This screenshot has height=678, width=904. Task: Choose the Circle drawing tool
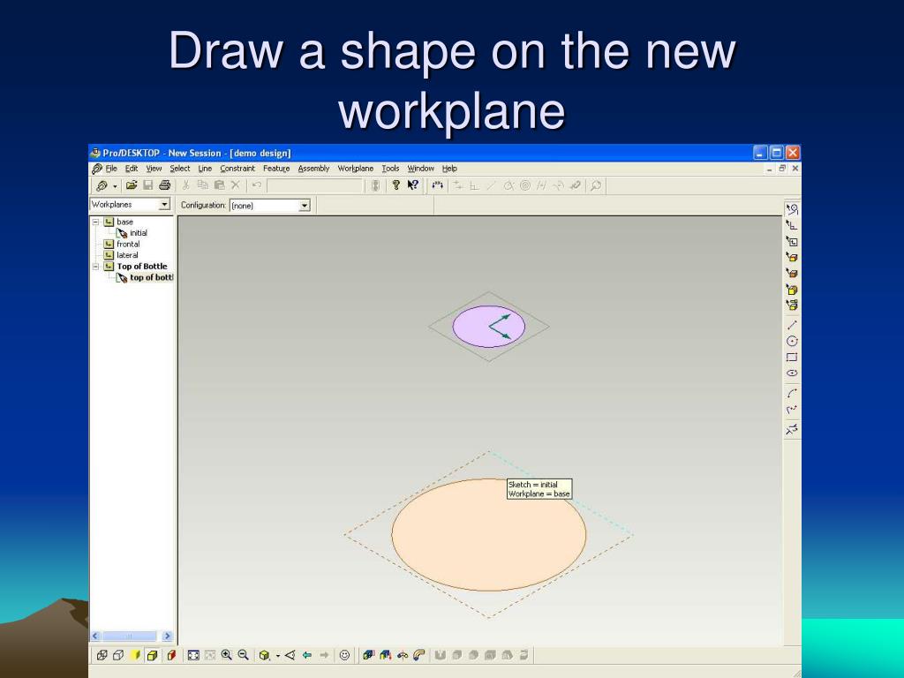(792, 342)
